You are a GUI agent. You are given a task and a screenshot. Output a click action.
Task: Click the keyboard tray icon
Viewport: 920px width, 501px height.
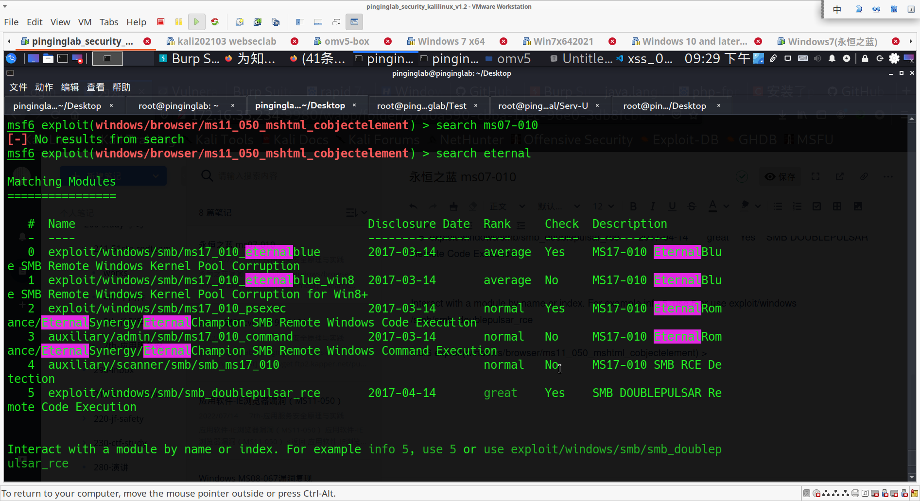click(803, 59)
